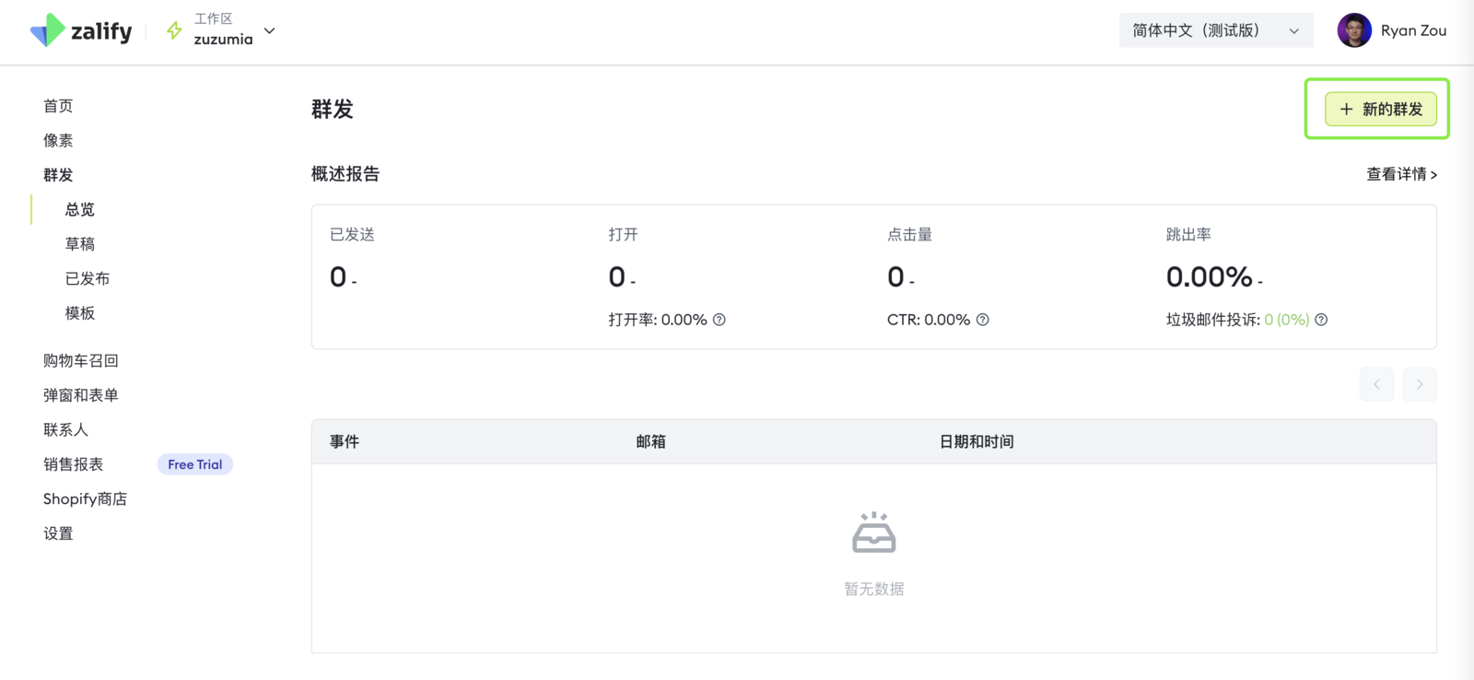The width and height of the screenshot is (1474, 680).
Task: Select 已发布 in the sidebar
Action: 88,278
